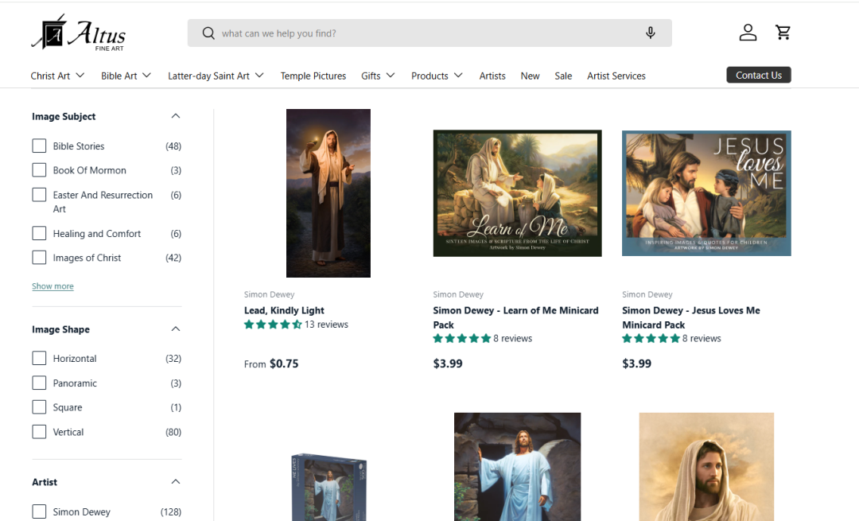Click the Contact Us button

pyautogui.click(x=759, y=75)
